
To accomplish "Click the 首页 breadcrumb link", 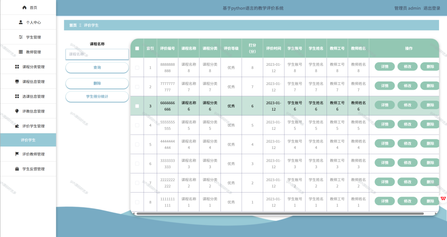I will pos(73,25).
